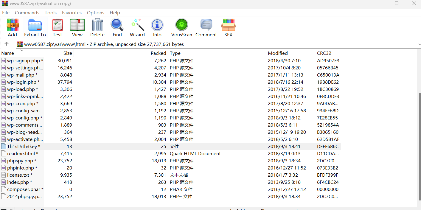421x210 pixels.
Task: Sort by Size column header
Action: pyautogui.click(x=59, y=53)
